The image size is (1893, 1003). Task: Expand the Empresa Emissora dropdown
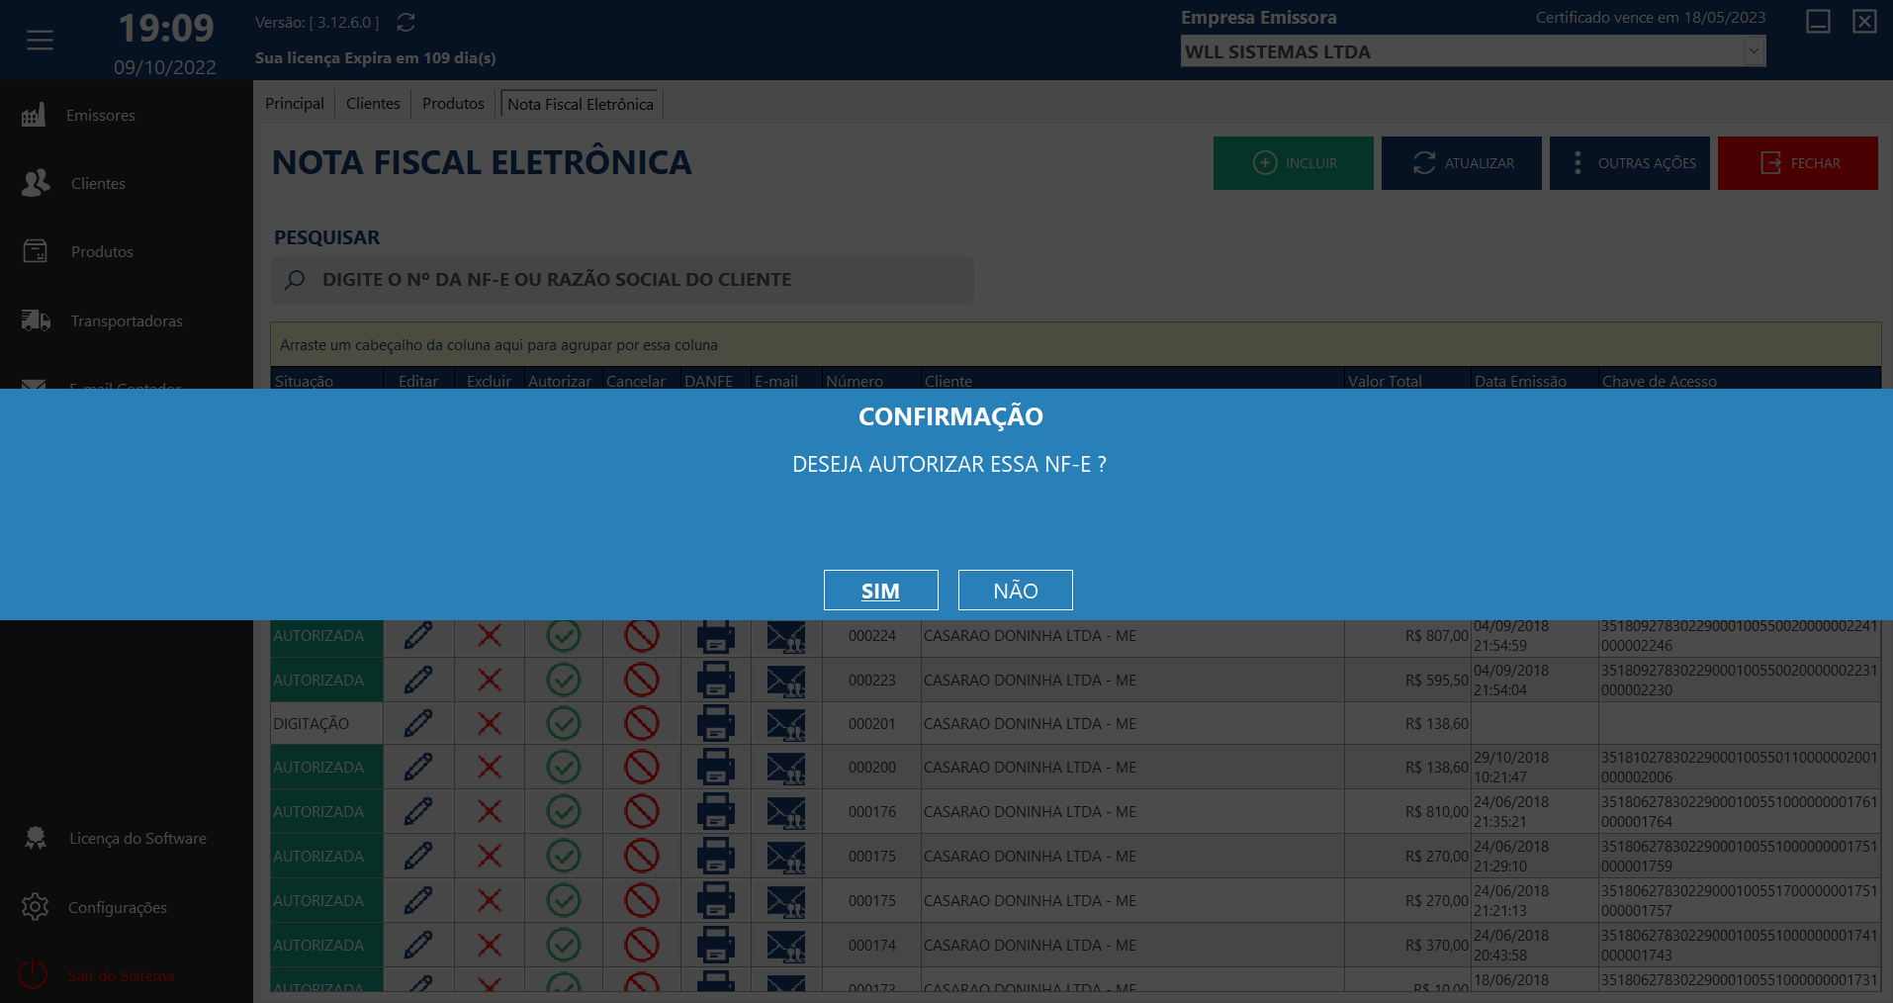[1754, 51]
